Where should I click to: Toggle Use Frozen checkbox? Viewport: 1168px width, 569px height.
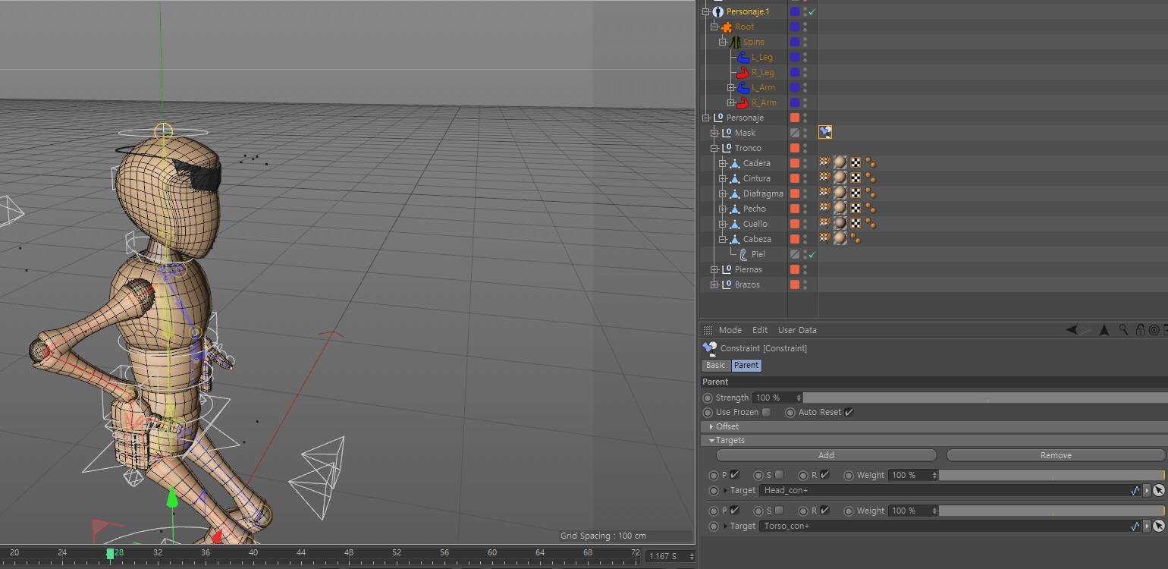click(767, 412)
